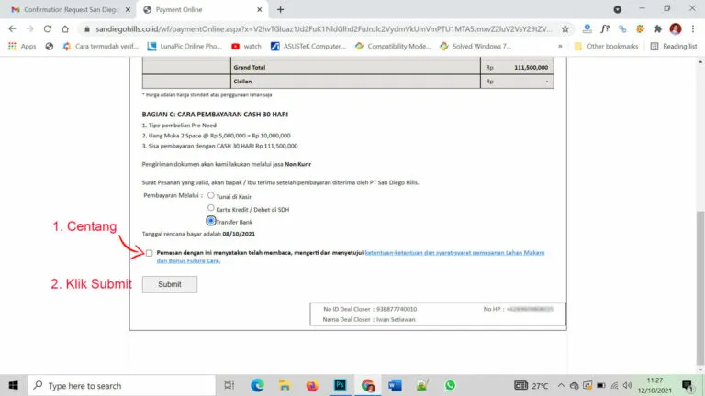The image size is (705, 396).
Task: Open Microsoft Word from the taskbar
Action: pyautogui.click(x=395, y=386)
